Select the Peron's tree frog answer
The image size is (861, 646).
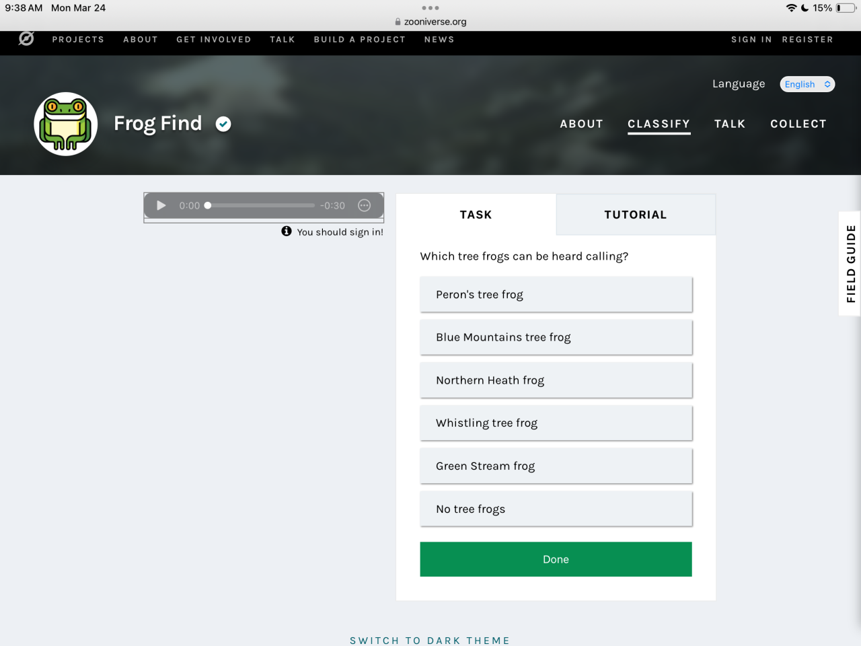pyautogui.click(x=556, y=295)
